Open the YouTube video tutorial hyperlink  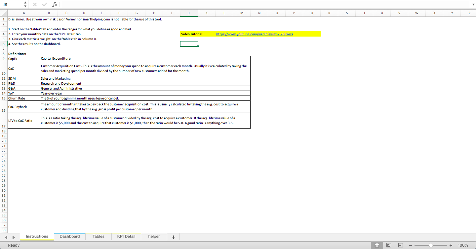[x=254, y=34]
